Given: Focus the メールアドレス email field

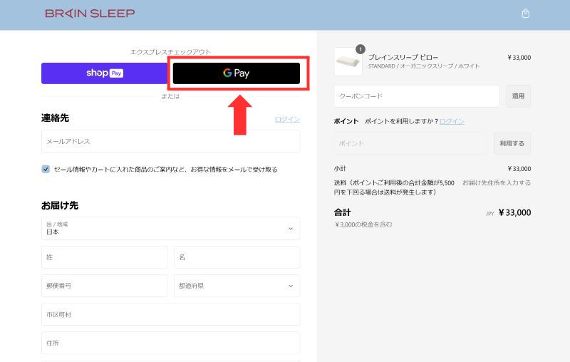Looking at the screenshot, I should pyautogui.click(x=170, y=141).
